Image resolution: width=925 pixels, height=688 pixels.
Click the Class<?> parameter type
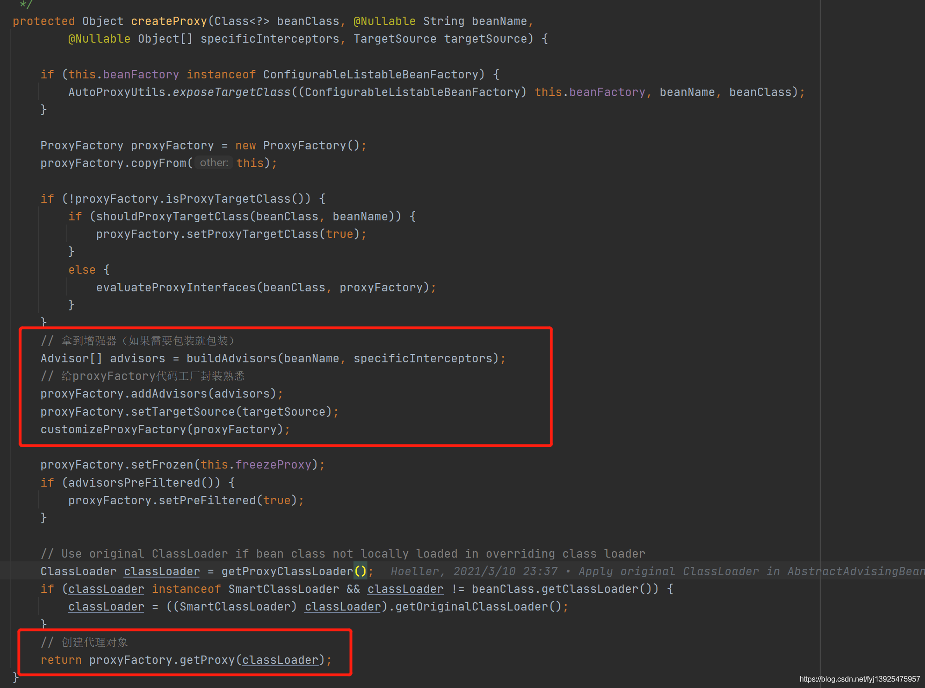coord(242,21)
